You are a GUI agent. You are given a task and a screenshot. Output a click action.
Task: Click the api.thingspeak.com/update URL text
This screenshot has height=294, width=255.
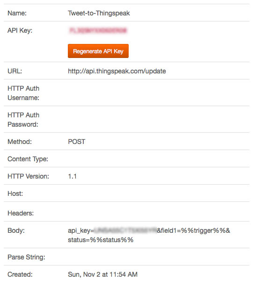click(117, 71)
